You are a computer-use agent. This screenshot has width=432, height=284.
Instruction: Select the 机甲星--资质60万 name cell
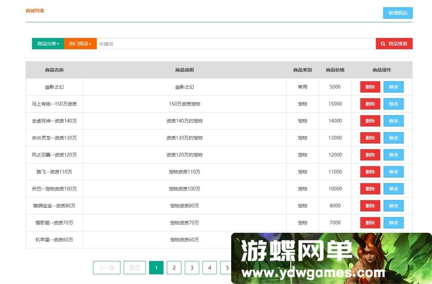coord(55,240)
